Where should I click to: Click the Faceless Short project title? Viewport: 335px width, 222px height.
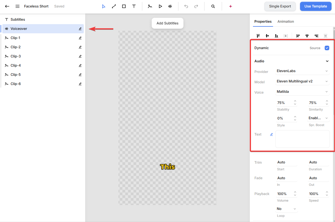[36, 6]
